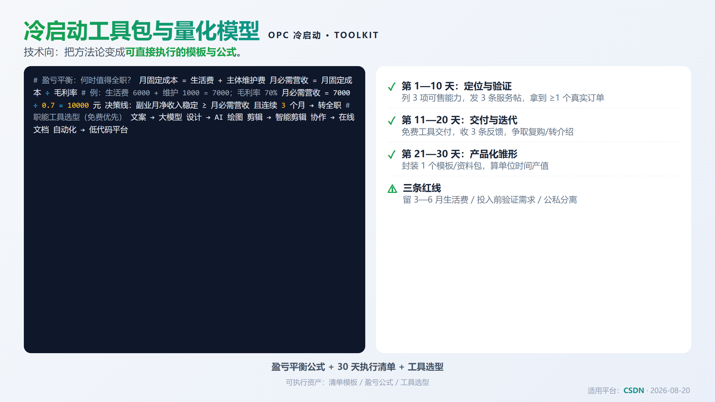Image resolution: width=715 pixels, height=402 pixels.
Task: Click the green CSDN platform label
Action: coord(634,390)
